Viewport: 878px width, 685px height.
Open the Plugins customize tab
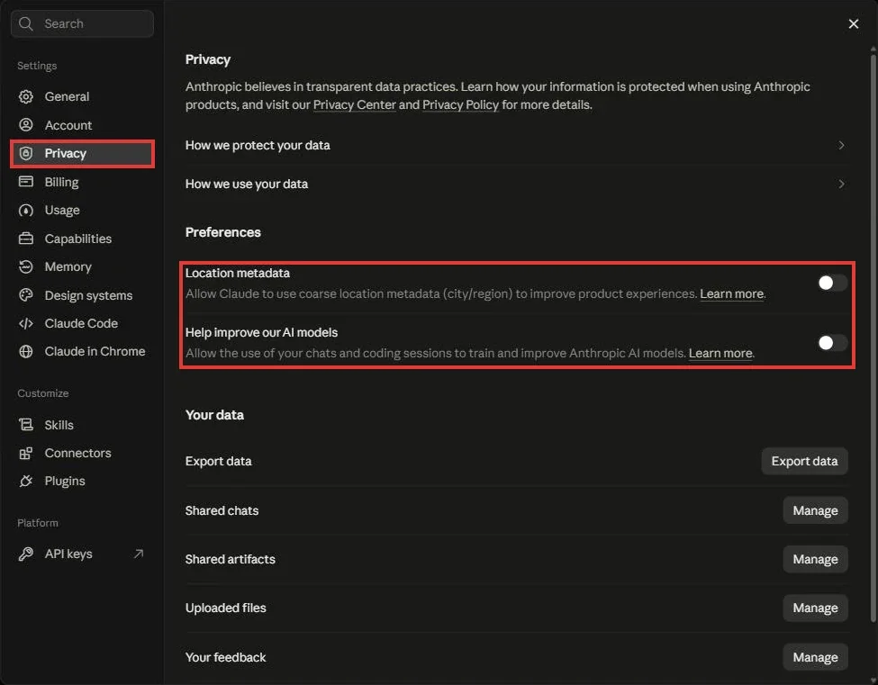pos(82,481)
